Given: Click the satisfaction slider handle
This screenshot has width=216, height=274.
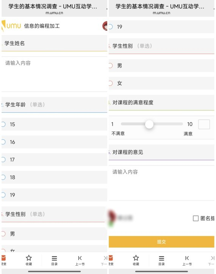Looking at the screenshot, I should point(149,124).
